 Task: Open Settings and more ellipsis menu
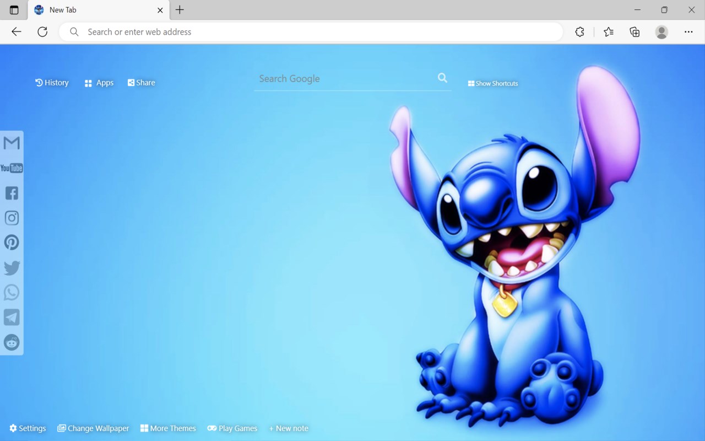tap(688, 32)
